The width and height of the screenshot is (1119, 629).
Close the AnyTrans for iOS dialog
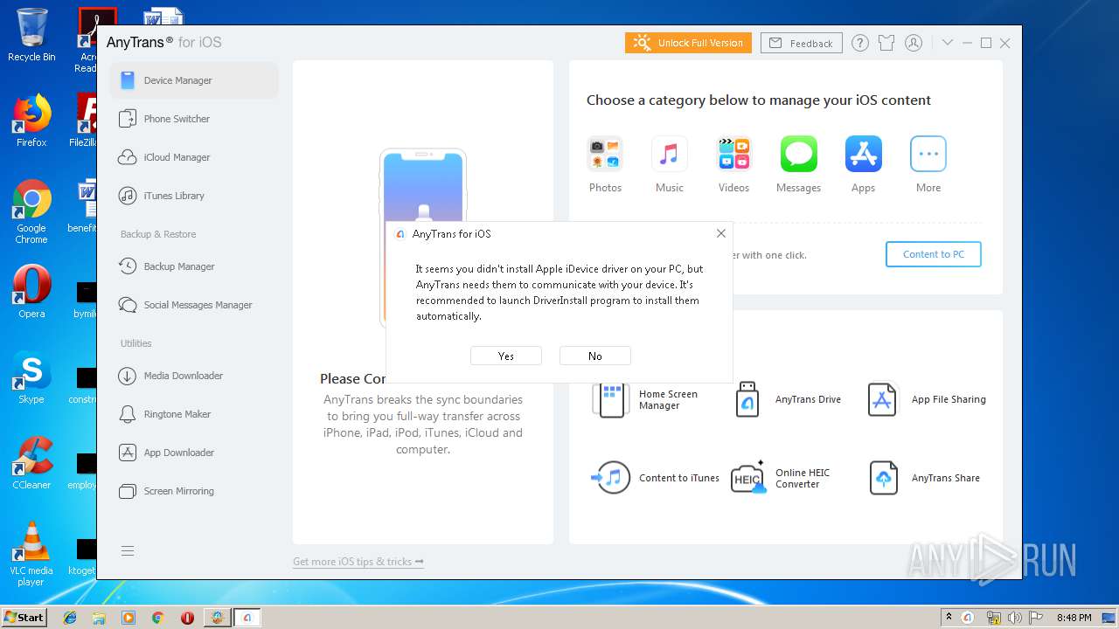tap(721, 233)
